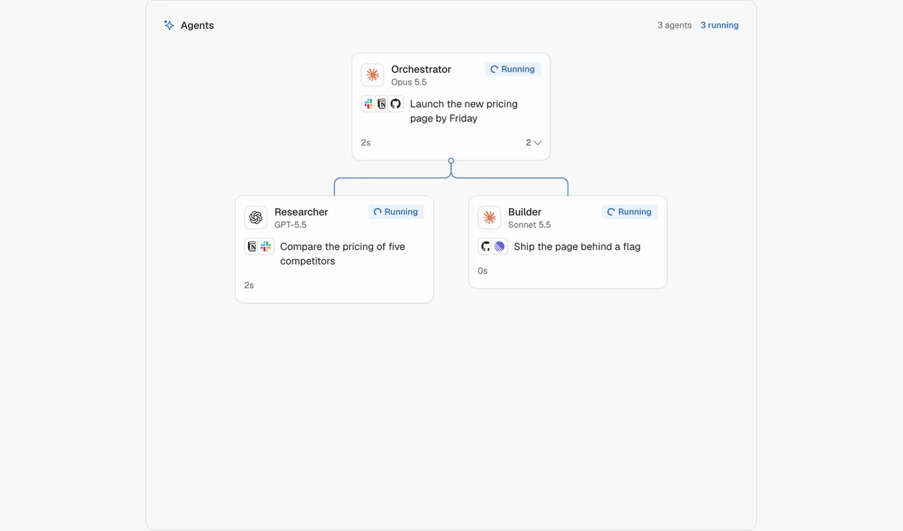Image resolution: width=903 pixels, height=531 pixels.
Task: Click the Notion icon on the Researcher card
Action: click(x=252, y=246)
